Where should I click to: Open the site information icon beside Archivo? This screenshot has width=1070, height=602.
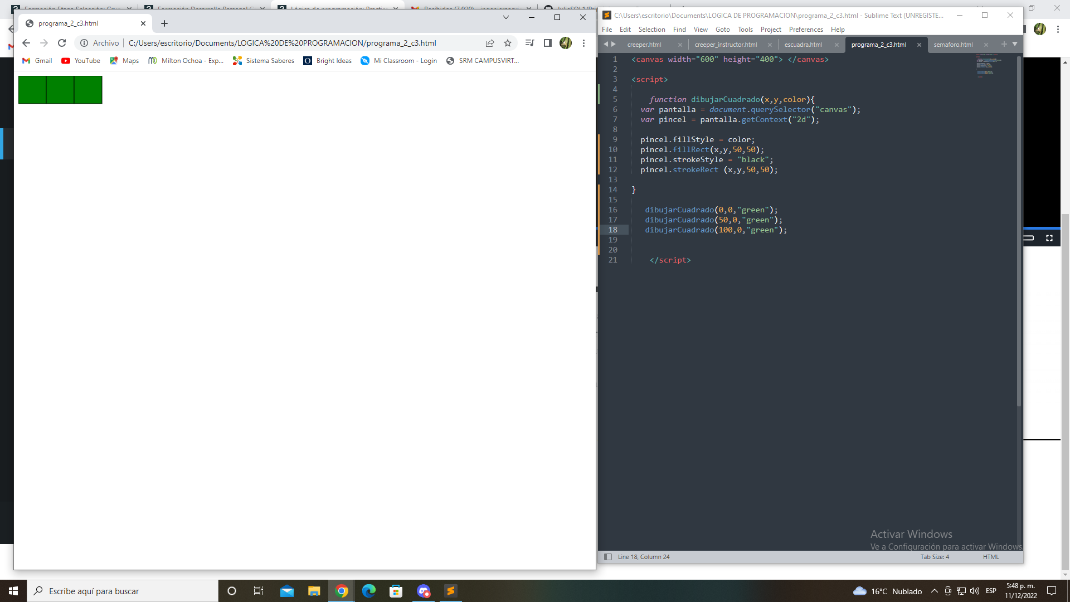(x=84, y=43)
